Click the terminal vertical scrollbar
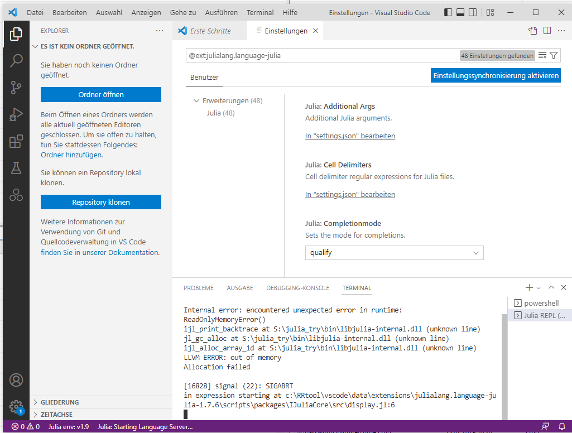Image resolution: width=572 pixels, height=433 pixels. 504,366
